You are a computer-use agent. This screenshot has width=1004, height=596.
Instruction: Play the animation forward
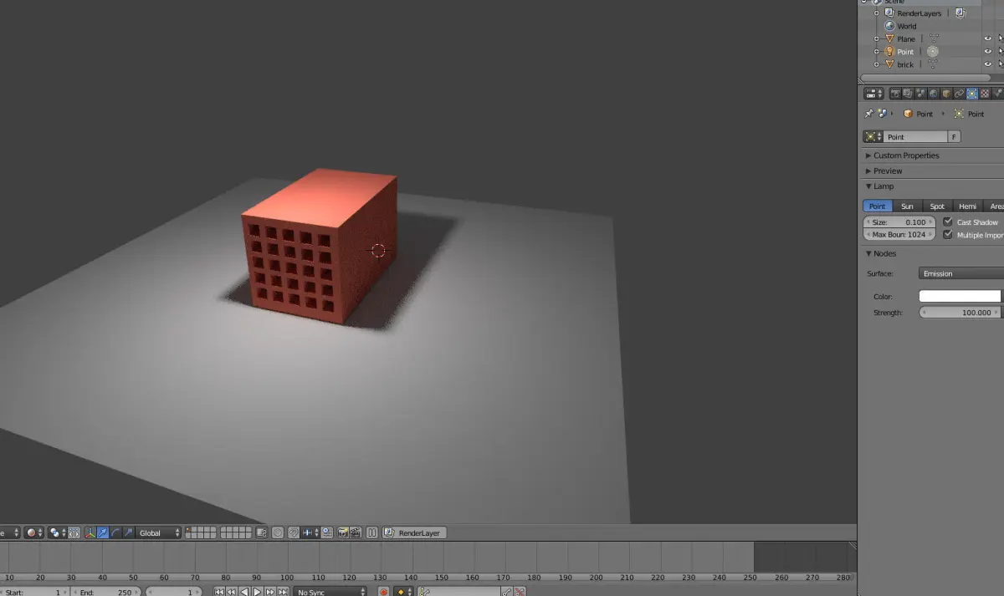tap(258, 592)
